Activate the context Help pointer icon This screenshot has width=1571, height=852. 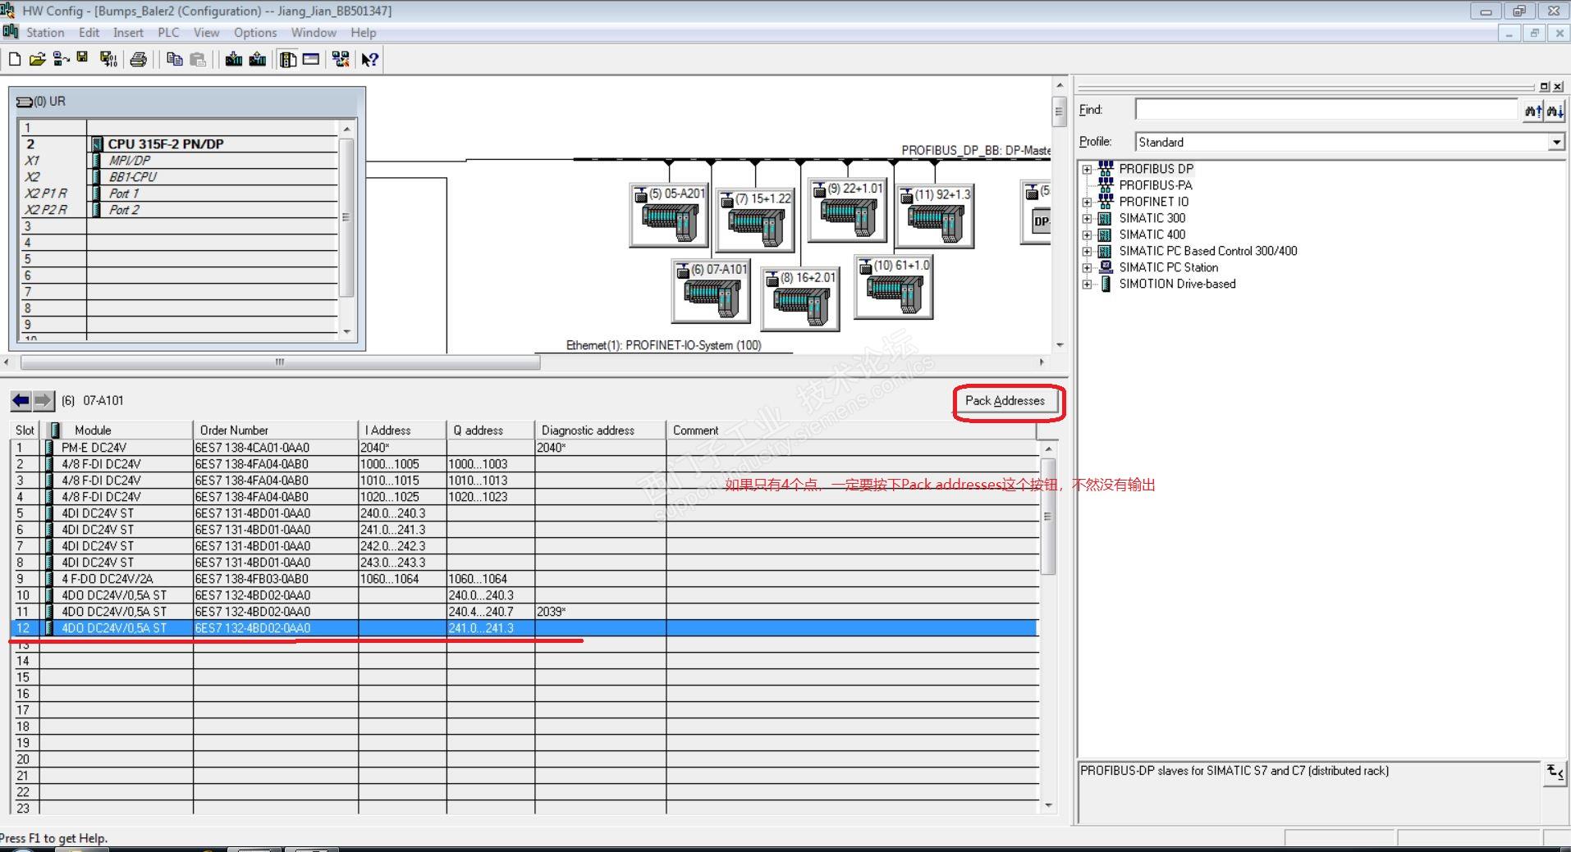coord(370,59)
